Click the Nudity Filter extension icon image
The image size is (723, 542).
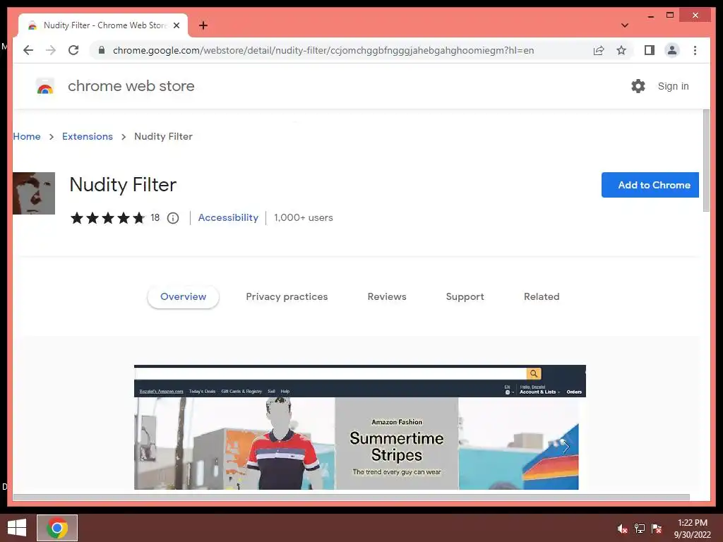34,193
